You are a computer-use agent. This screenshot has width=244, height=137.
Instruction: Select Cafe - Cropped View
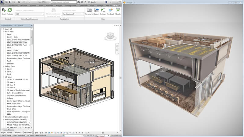pyautogui.click(x=15, y=93)
